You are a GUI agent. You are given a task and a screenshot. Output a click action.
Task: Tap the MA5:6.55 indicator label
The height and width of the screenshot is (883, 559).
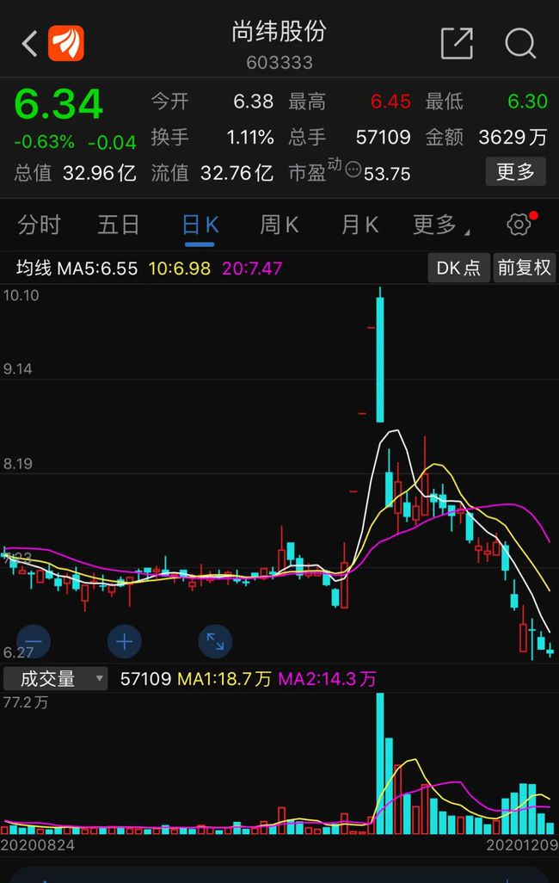(x=97, y=268)
